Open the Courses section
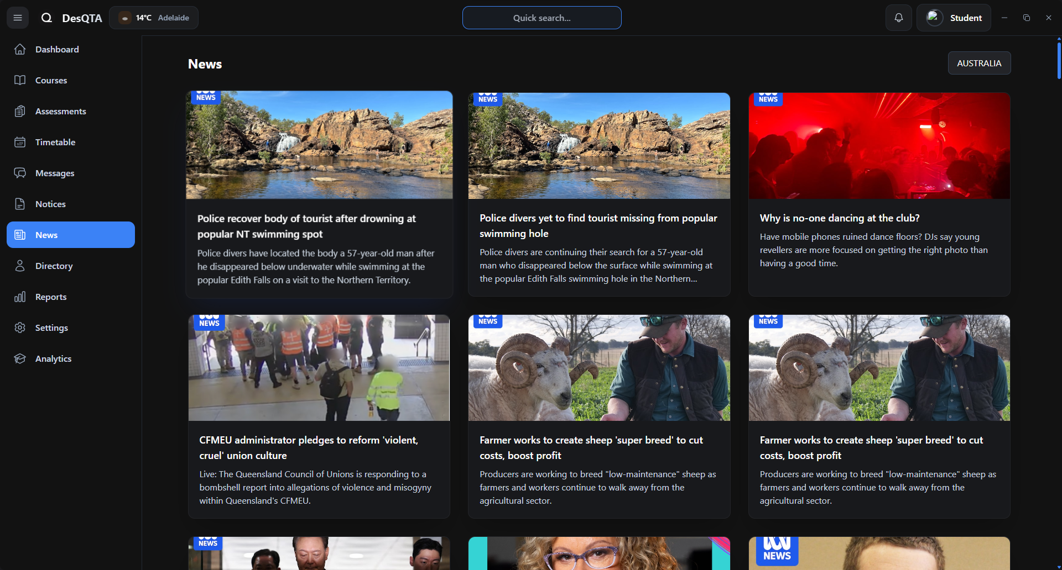Screen dimensions: 1062x570 click(x=51, y=80)
